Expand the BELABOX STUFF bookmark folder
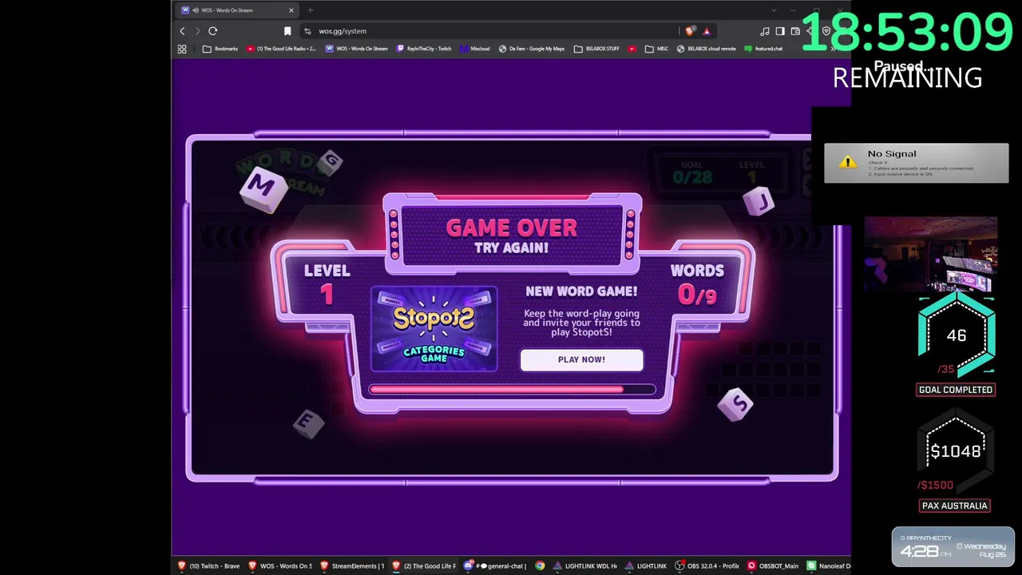The image size is (1022, 575). [596, 49]
